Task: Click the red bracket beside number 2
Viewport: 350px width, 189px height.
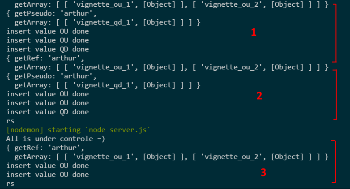Action: tap(335, 94)
